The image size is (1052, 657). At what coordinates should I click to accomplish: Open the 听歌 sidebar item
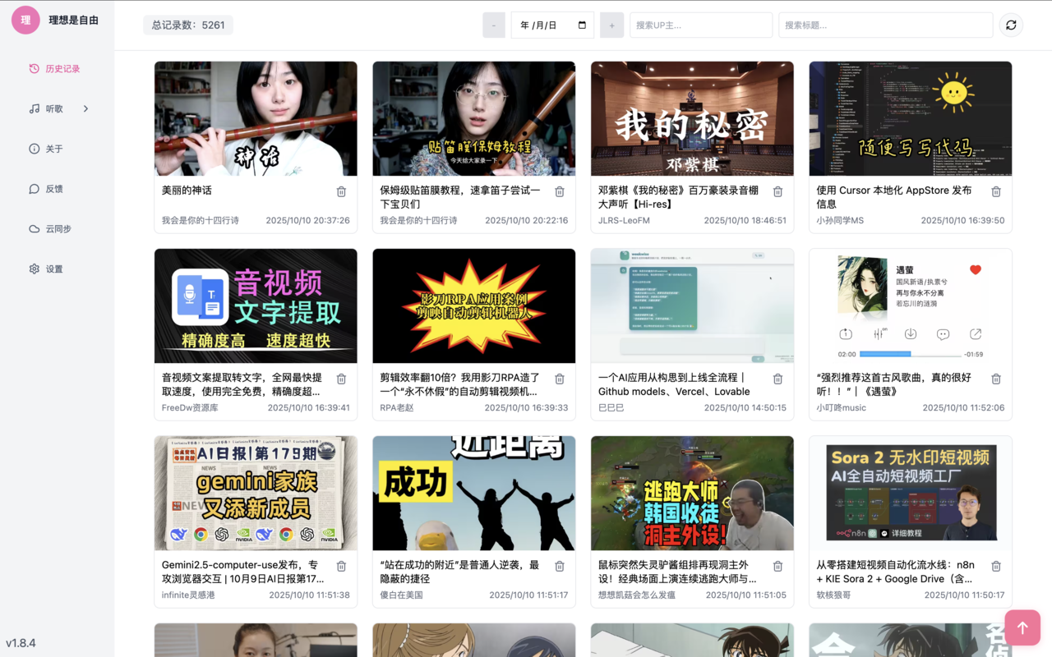tap(57, 108)
